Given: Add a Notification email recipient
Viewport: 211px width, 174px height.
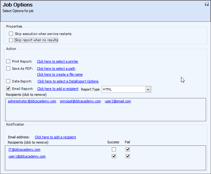Looking at the screenshot, I should coord(55,137).
